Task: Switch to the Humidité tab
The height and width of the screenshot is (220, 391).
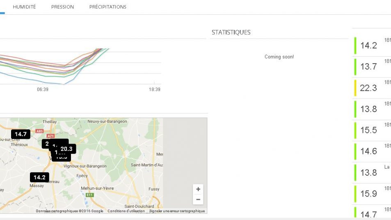Action: point(24,7)
